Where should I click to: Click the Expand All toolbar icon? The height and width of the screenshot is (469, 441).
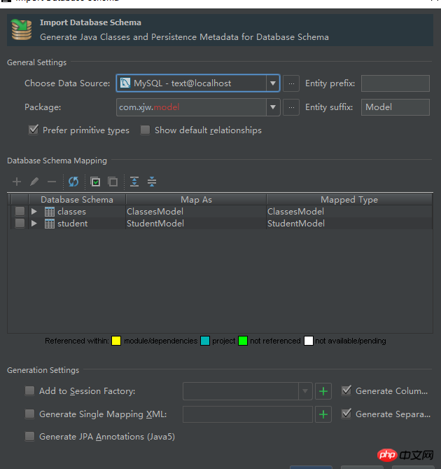click(134, 182)
